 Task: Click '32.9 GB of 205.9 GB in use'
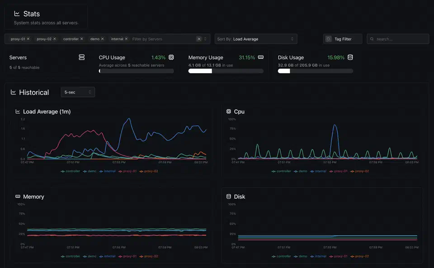304,65
